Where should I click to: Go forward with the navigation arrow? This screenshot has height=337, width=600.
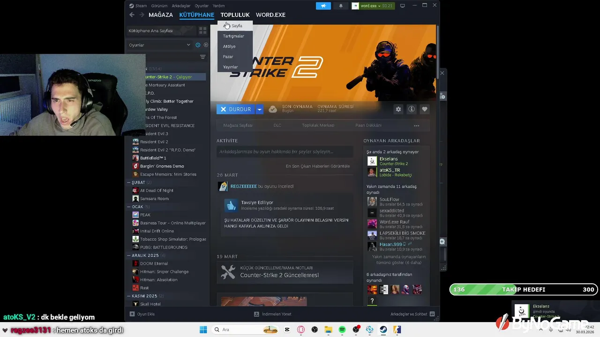coord(142,15)
